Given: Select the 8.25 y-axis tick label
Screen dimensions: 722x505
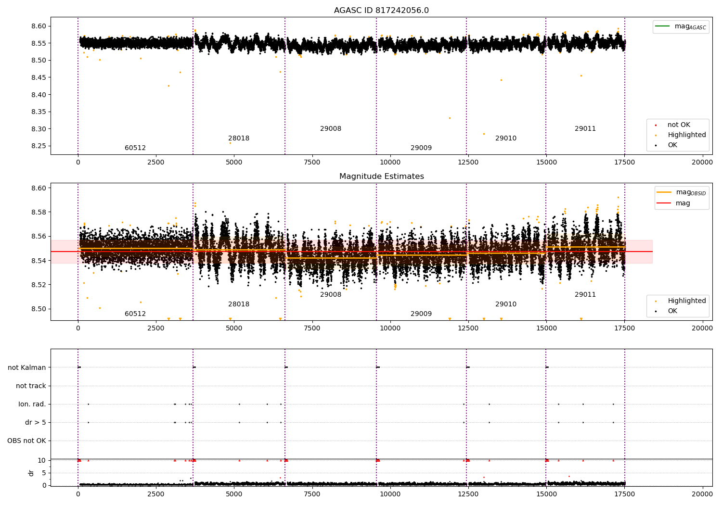Looking at the screenshot, I should 38,146.
